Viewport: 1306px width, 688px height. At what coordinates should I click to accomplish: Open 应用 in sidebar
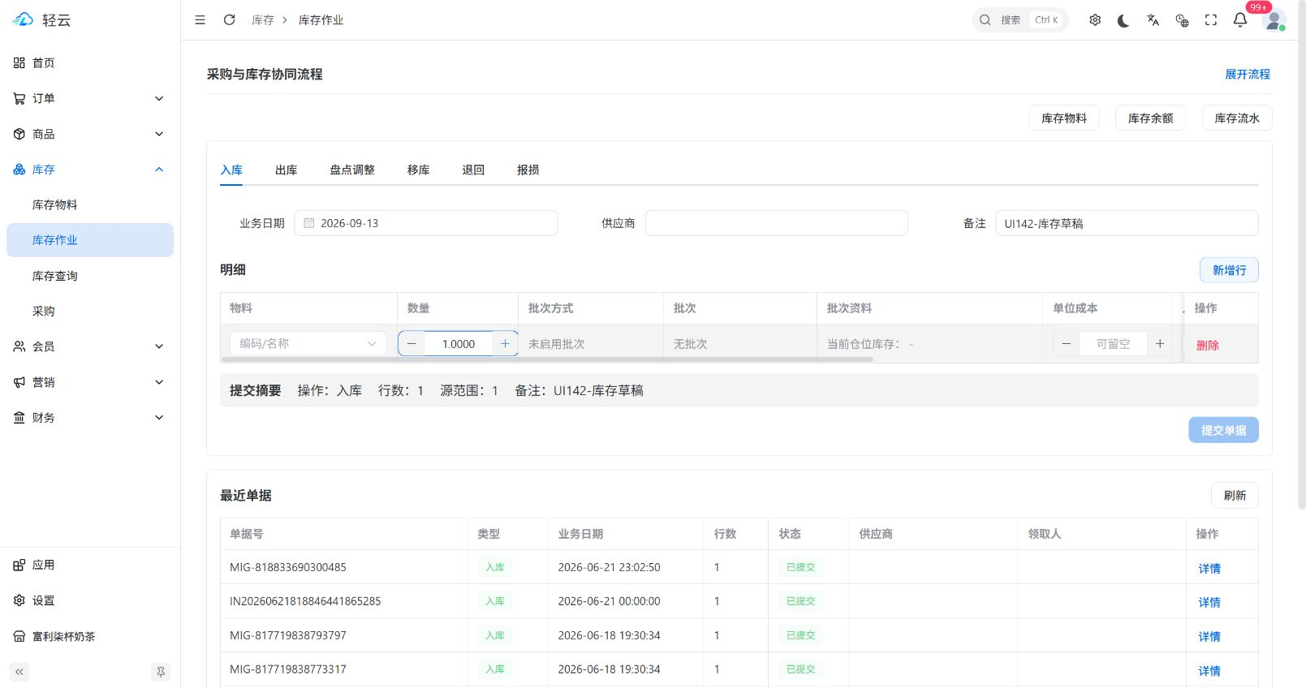(x=90, y=565)
